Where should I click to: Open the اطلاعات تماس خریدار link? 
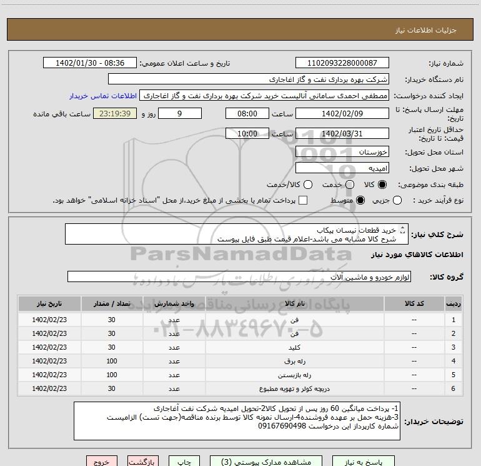[103, 96]
